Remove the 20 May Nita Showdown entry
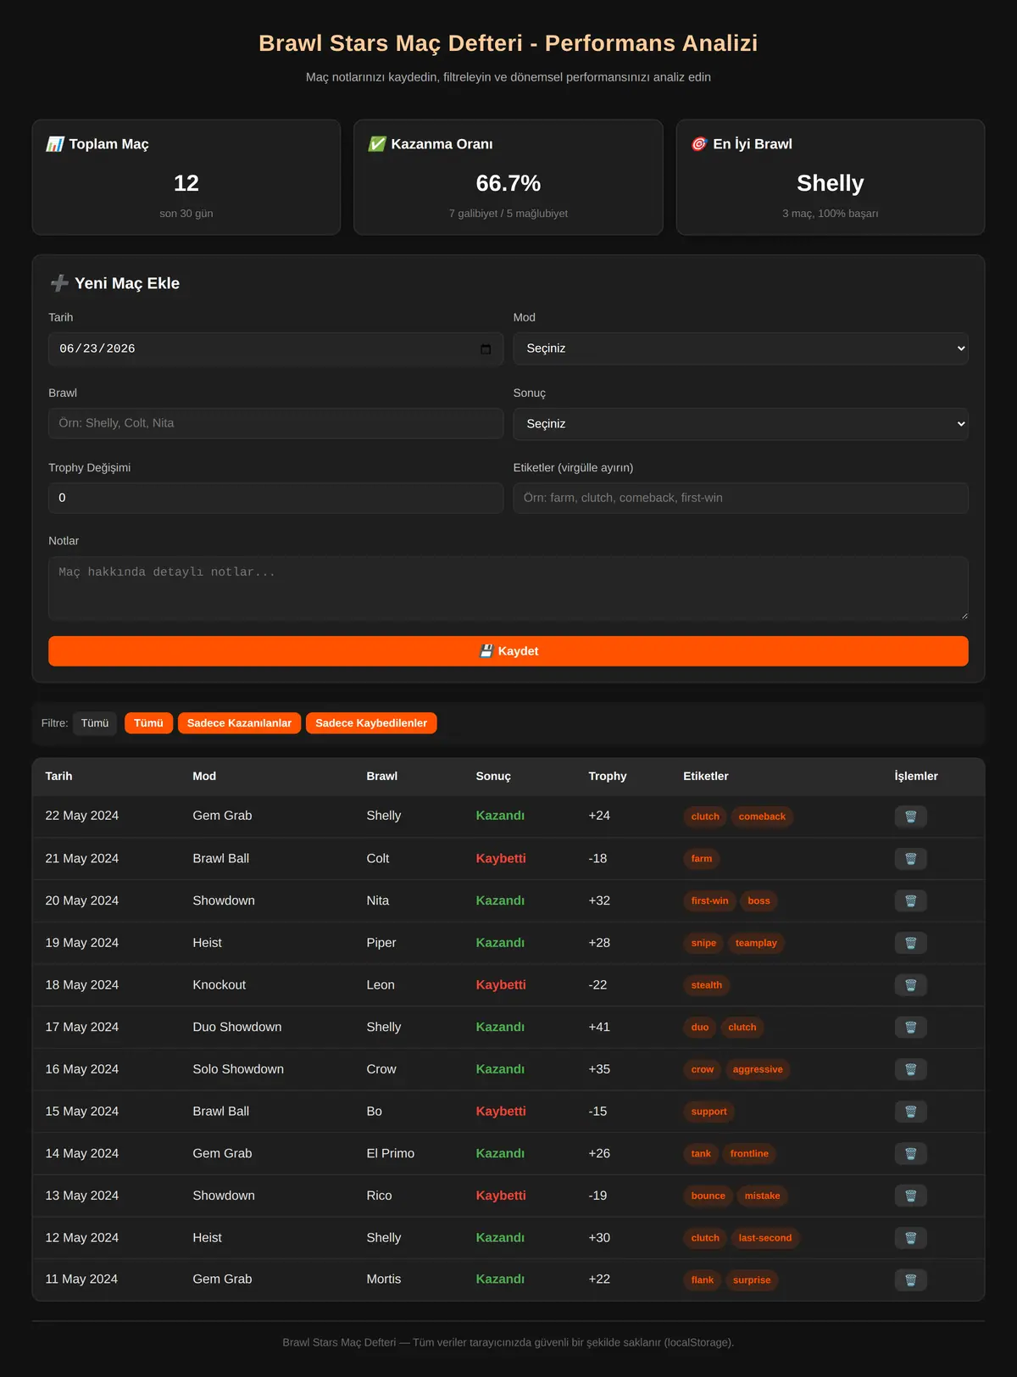 [x=910, y=900]
